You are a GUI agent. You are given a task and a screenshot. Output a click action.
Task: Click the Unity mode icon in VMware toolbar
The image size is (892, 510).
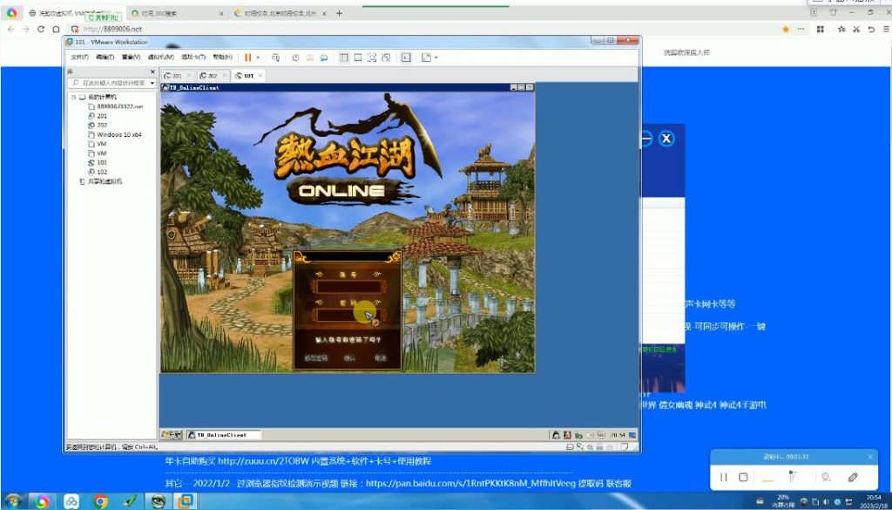[x=386, y=58]
